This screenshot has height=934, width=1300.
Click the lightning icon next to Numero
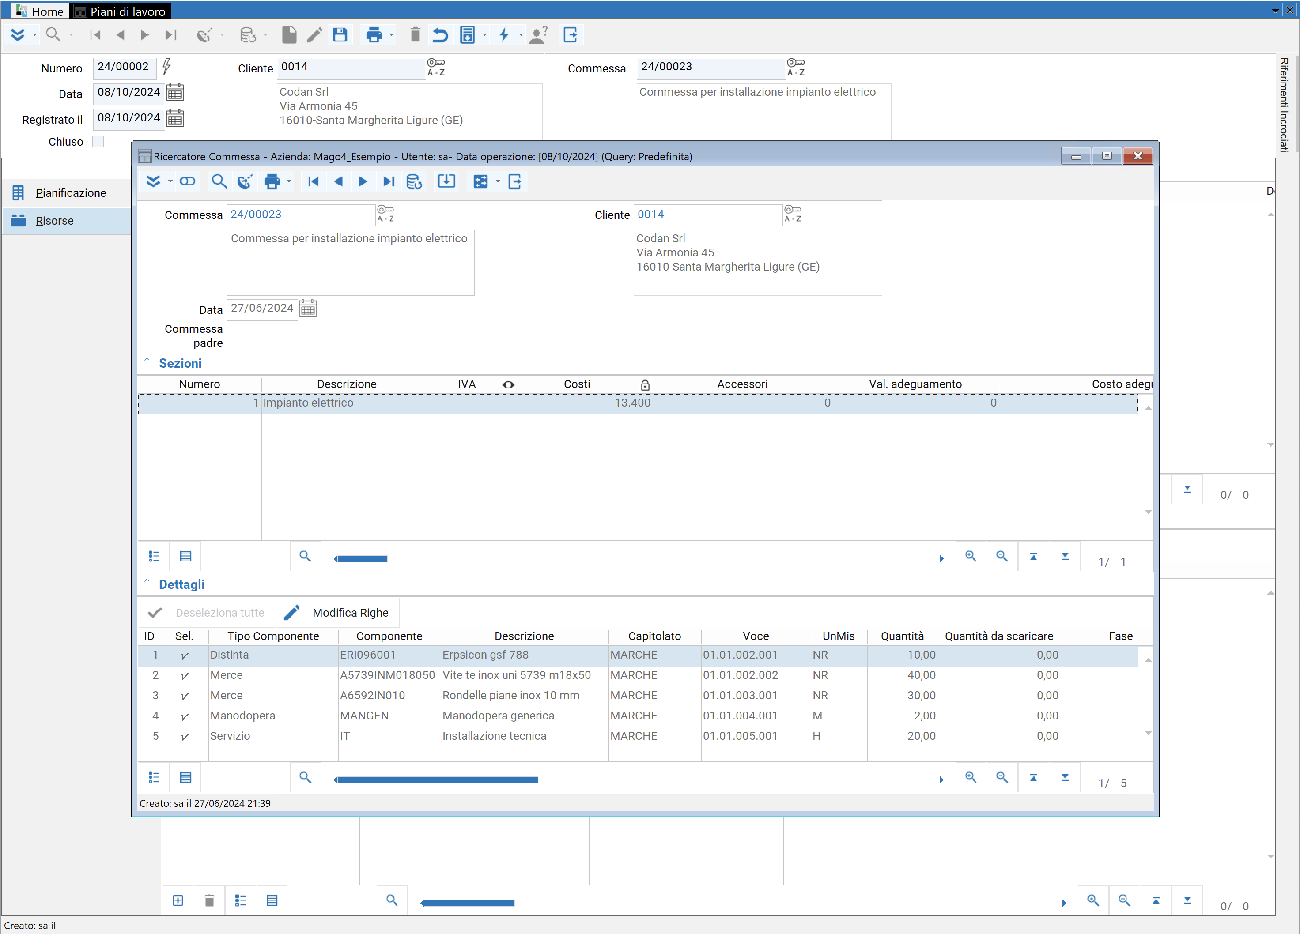(x=166, y=67)
